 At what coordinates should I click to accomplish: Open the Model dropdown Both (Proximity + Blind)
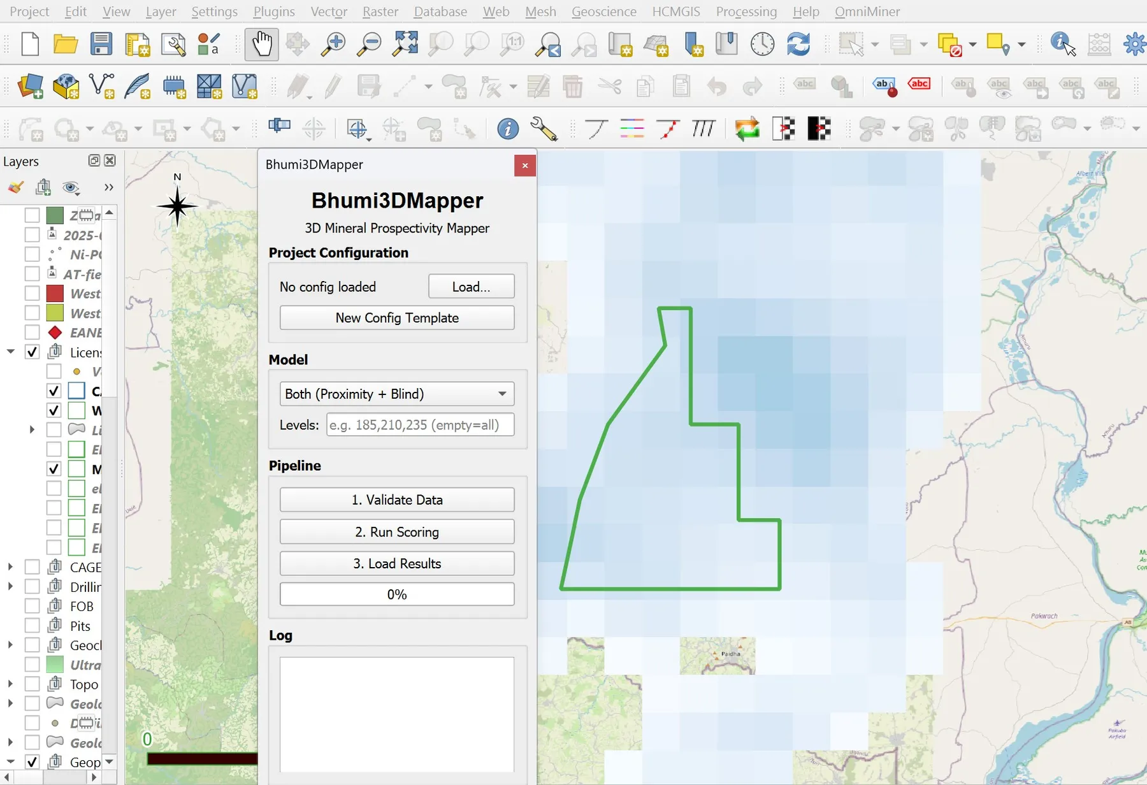click(396, 394)
